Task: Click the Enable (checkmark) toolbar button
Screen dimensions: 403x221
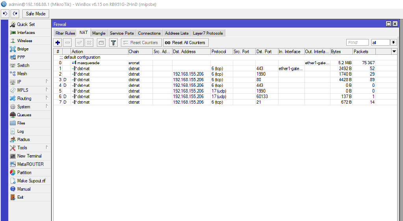Action: 80,43
